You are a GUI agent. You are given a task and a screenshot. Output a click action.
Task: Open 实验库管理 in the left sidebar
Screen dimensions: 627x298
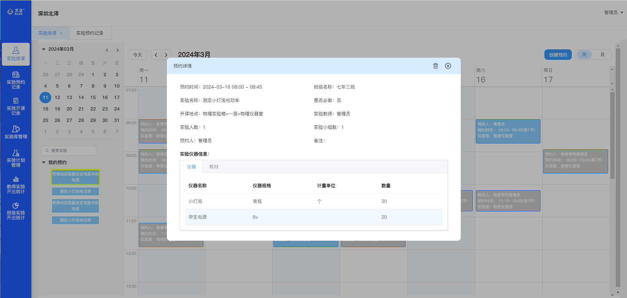pyautogui.click(x=16, y=132)
